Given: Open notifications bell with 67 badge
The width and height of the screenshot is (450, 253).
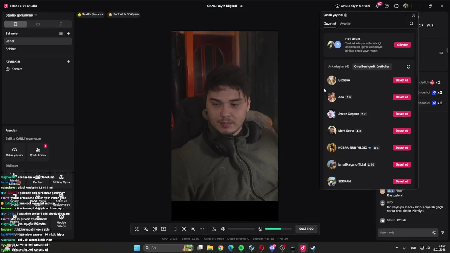Looking at the screenshot, I should (x=378, y=6).
